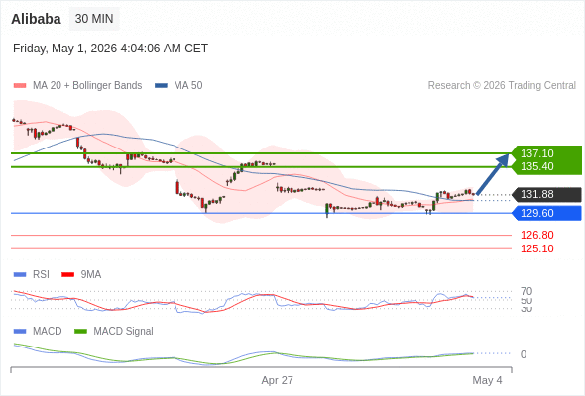Toggle the RSI legend entry
585x396 pixels.
(x=32, y=274)
